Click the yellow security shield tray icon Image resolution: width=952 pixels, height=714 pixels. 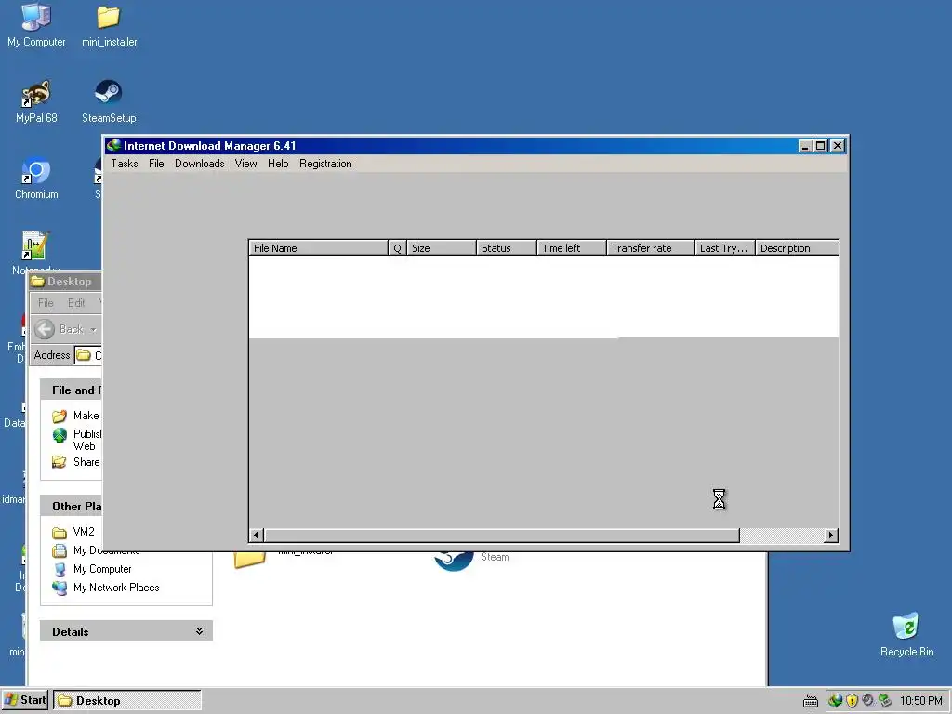[x=852, y=701]
